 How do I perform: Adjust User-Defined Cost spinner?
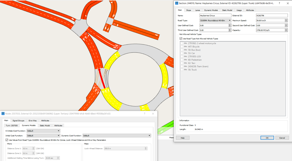pos(229,25)
